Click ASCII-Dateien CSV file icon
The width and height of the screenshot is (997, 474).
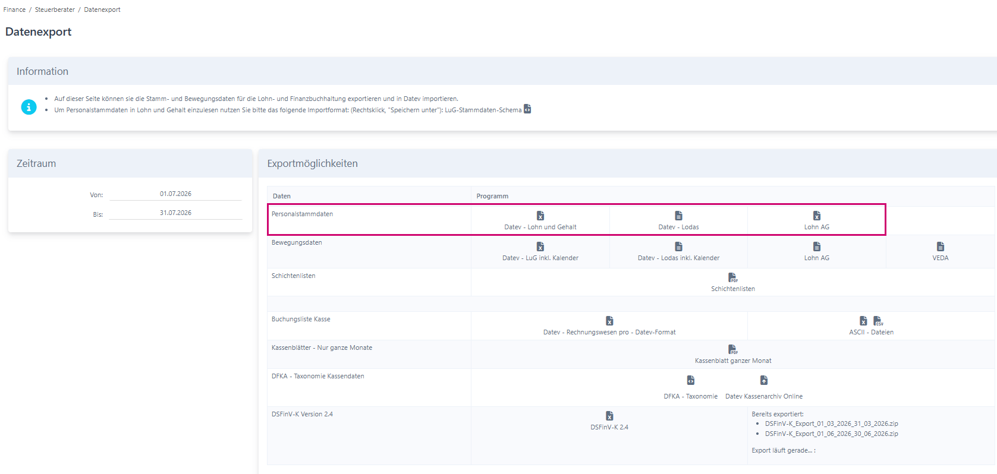point(878,321)
